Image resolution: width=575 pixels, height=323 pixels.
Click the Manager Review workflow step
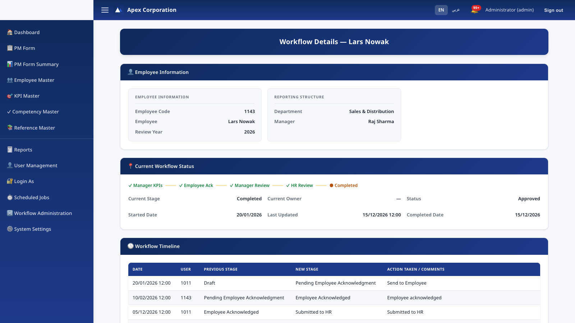coord(250,186)
